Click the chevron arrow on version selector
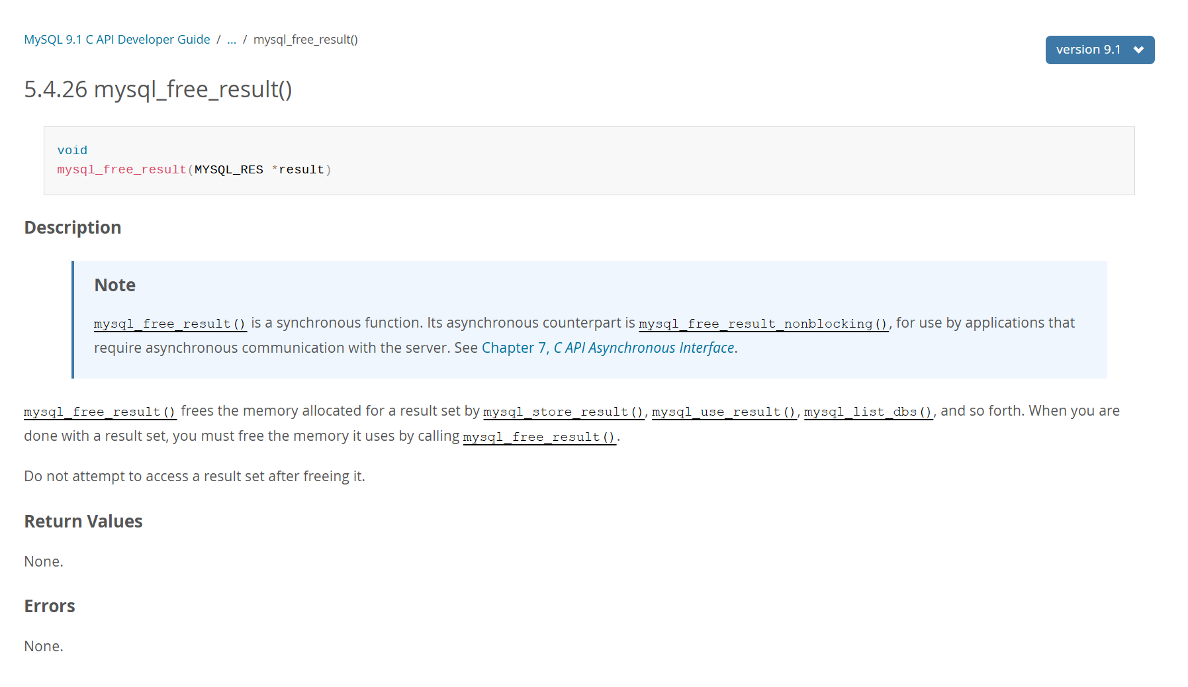Image resolution: width=1188 pixels, height=687 pixels. (x=1138, y=50)
